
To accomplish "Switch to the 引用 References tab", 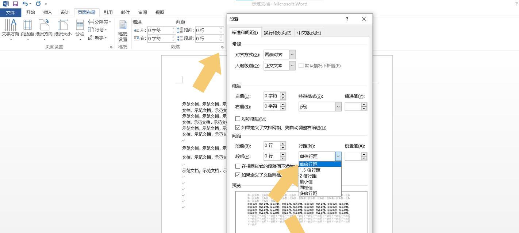I will click(108, 12).
